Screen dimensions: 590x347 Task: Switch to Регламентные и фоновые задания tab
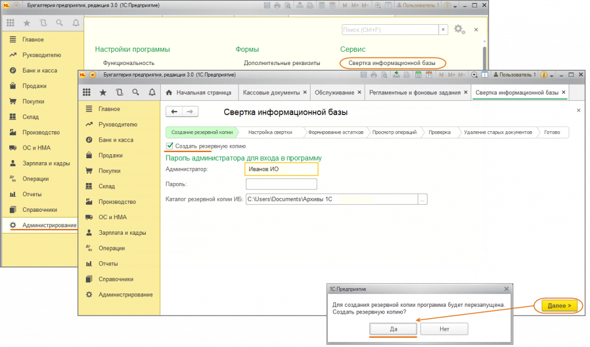tap(414, 93)
